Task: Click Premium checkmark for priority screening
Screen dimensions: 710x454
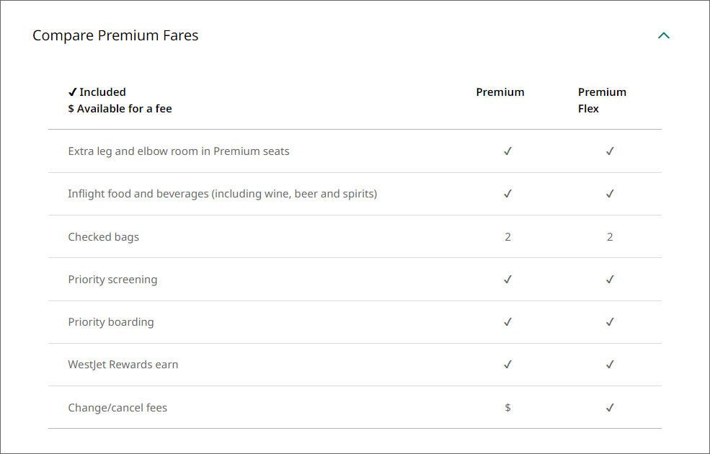Action: (x=507, y=280)
